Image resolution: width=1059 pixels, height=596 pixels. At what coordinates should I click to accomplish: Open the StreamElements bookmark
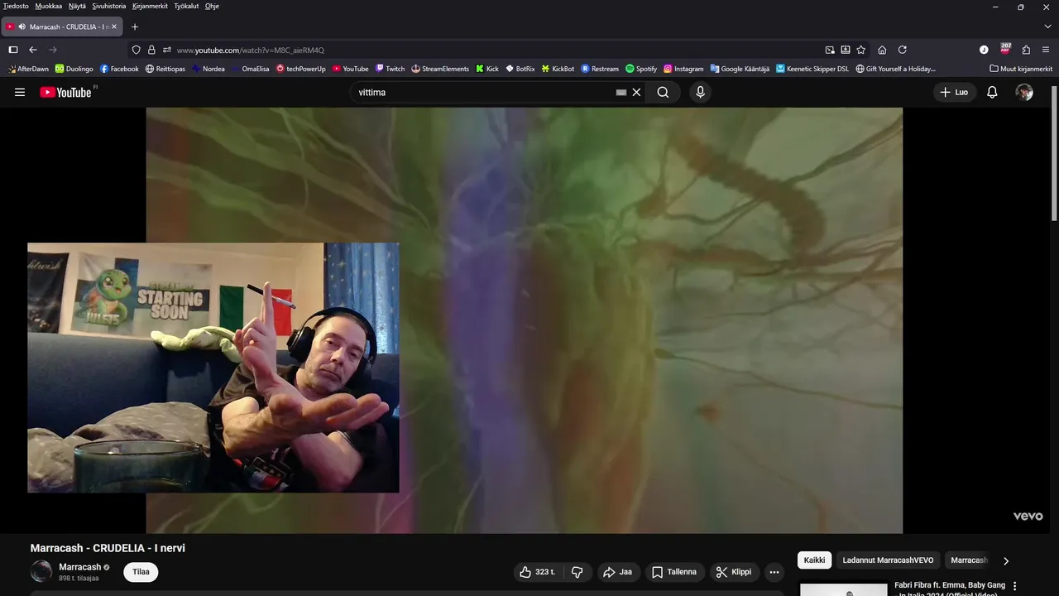click(x=440, y=69)
